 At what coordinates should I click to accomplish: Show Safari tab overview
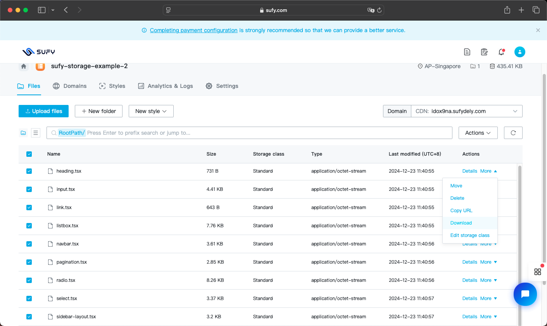[536, 10]
